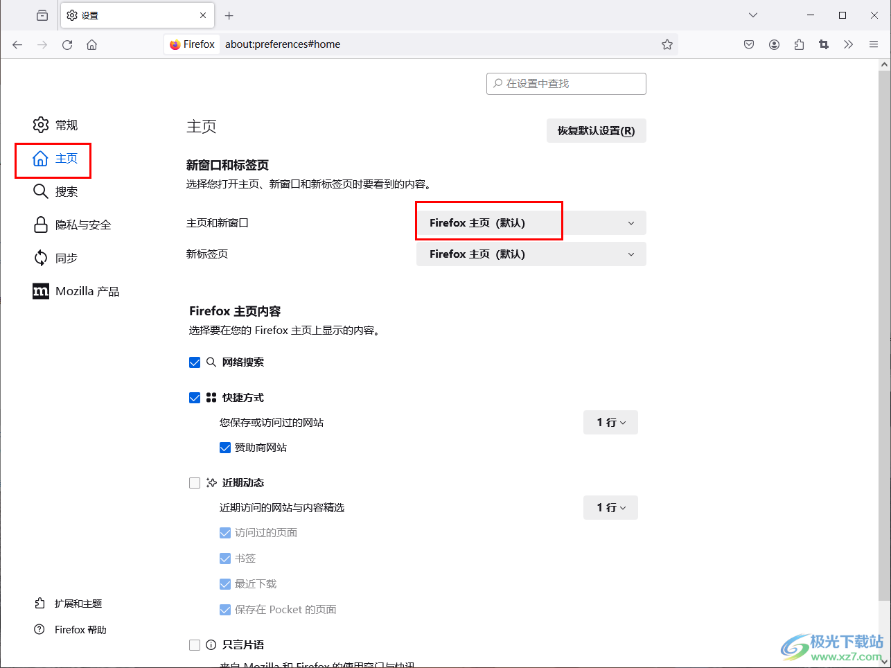Enable the 近期动态 checkbox
Image resolution: width=891 pixels, height=668 pixels.
click(195, 483)
